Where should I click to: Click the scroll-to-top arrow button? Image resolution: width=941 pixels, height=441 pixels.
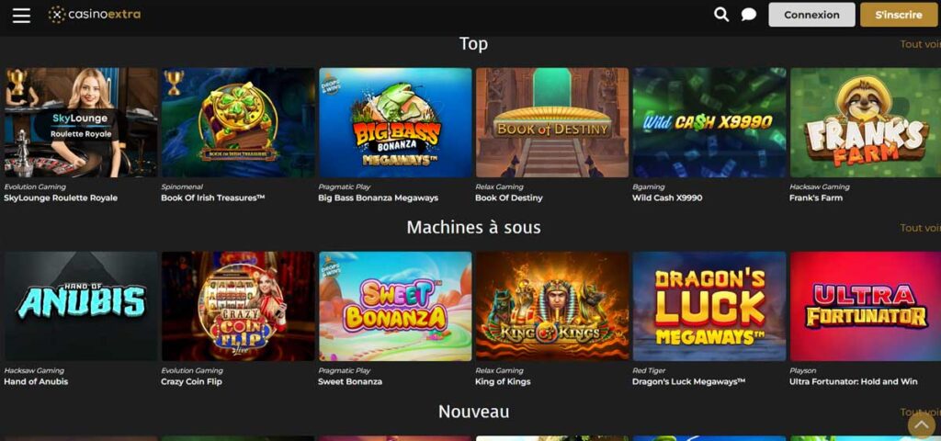tap(921, 425)
